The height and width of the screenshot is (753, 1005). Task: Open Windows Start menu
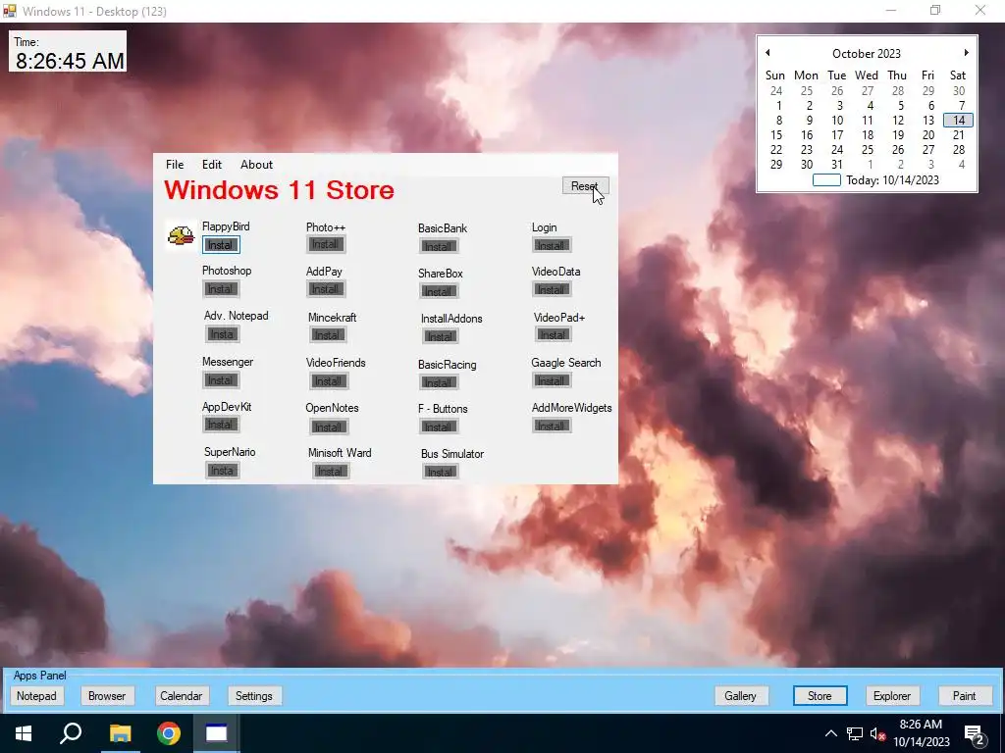point(24,733)
